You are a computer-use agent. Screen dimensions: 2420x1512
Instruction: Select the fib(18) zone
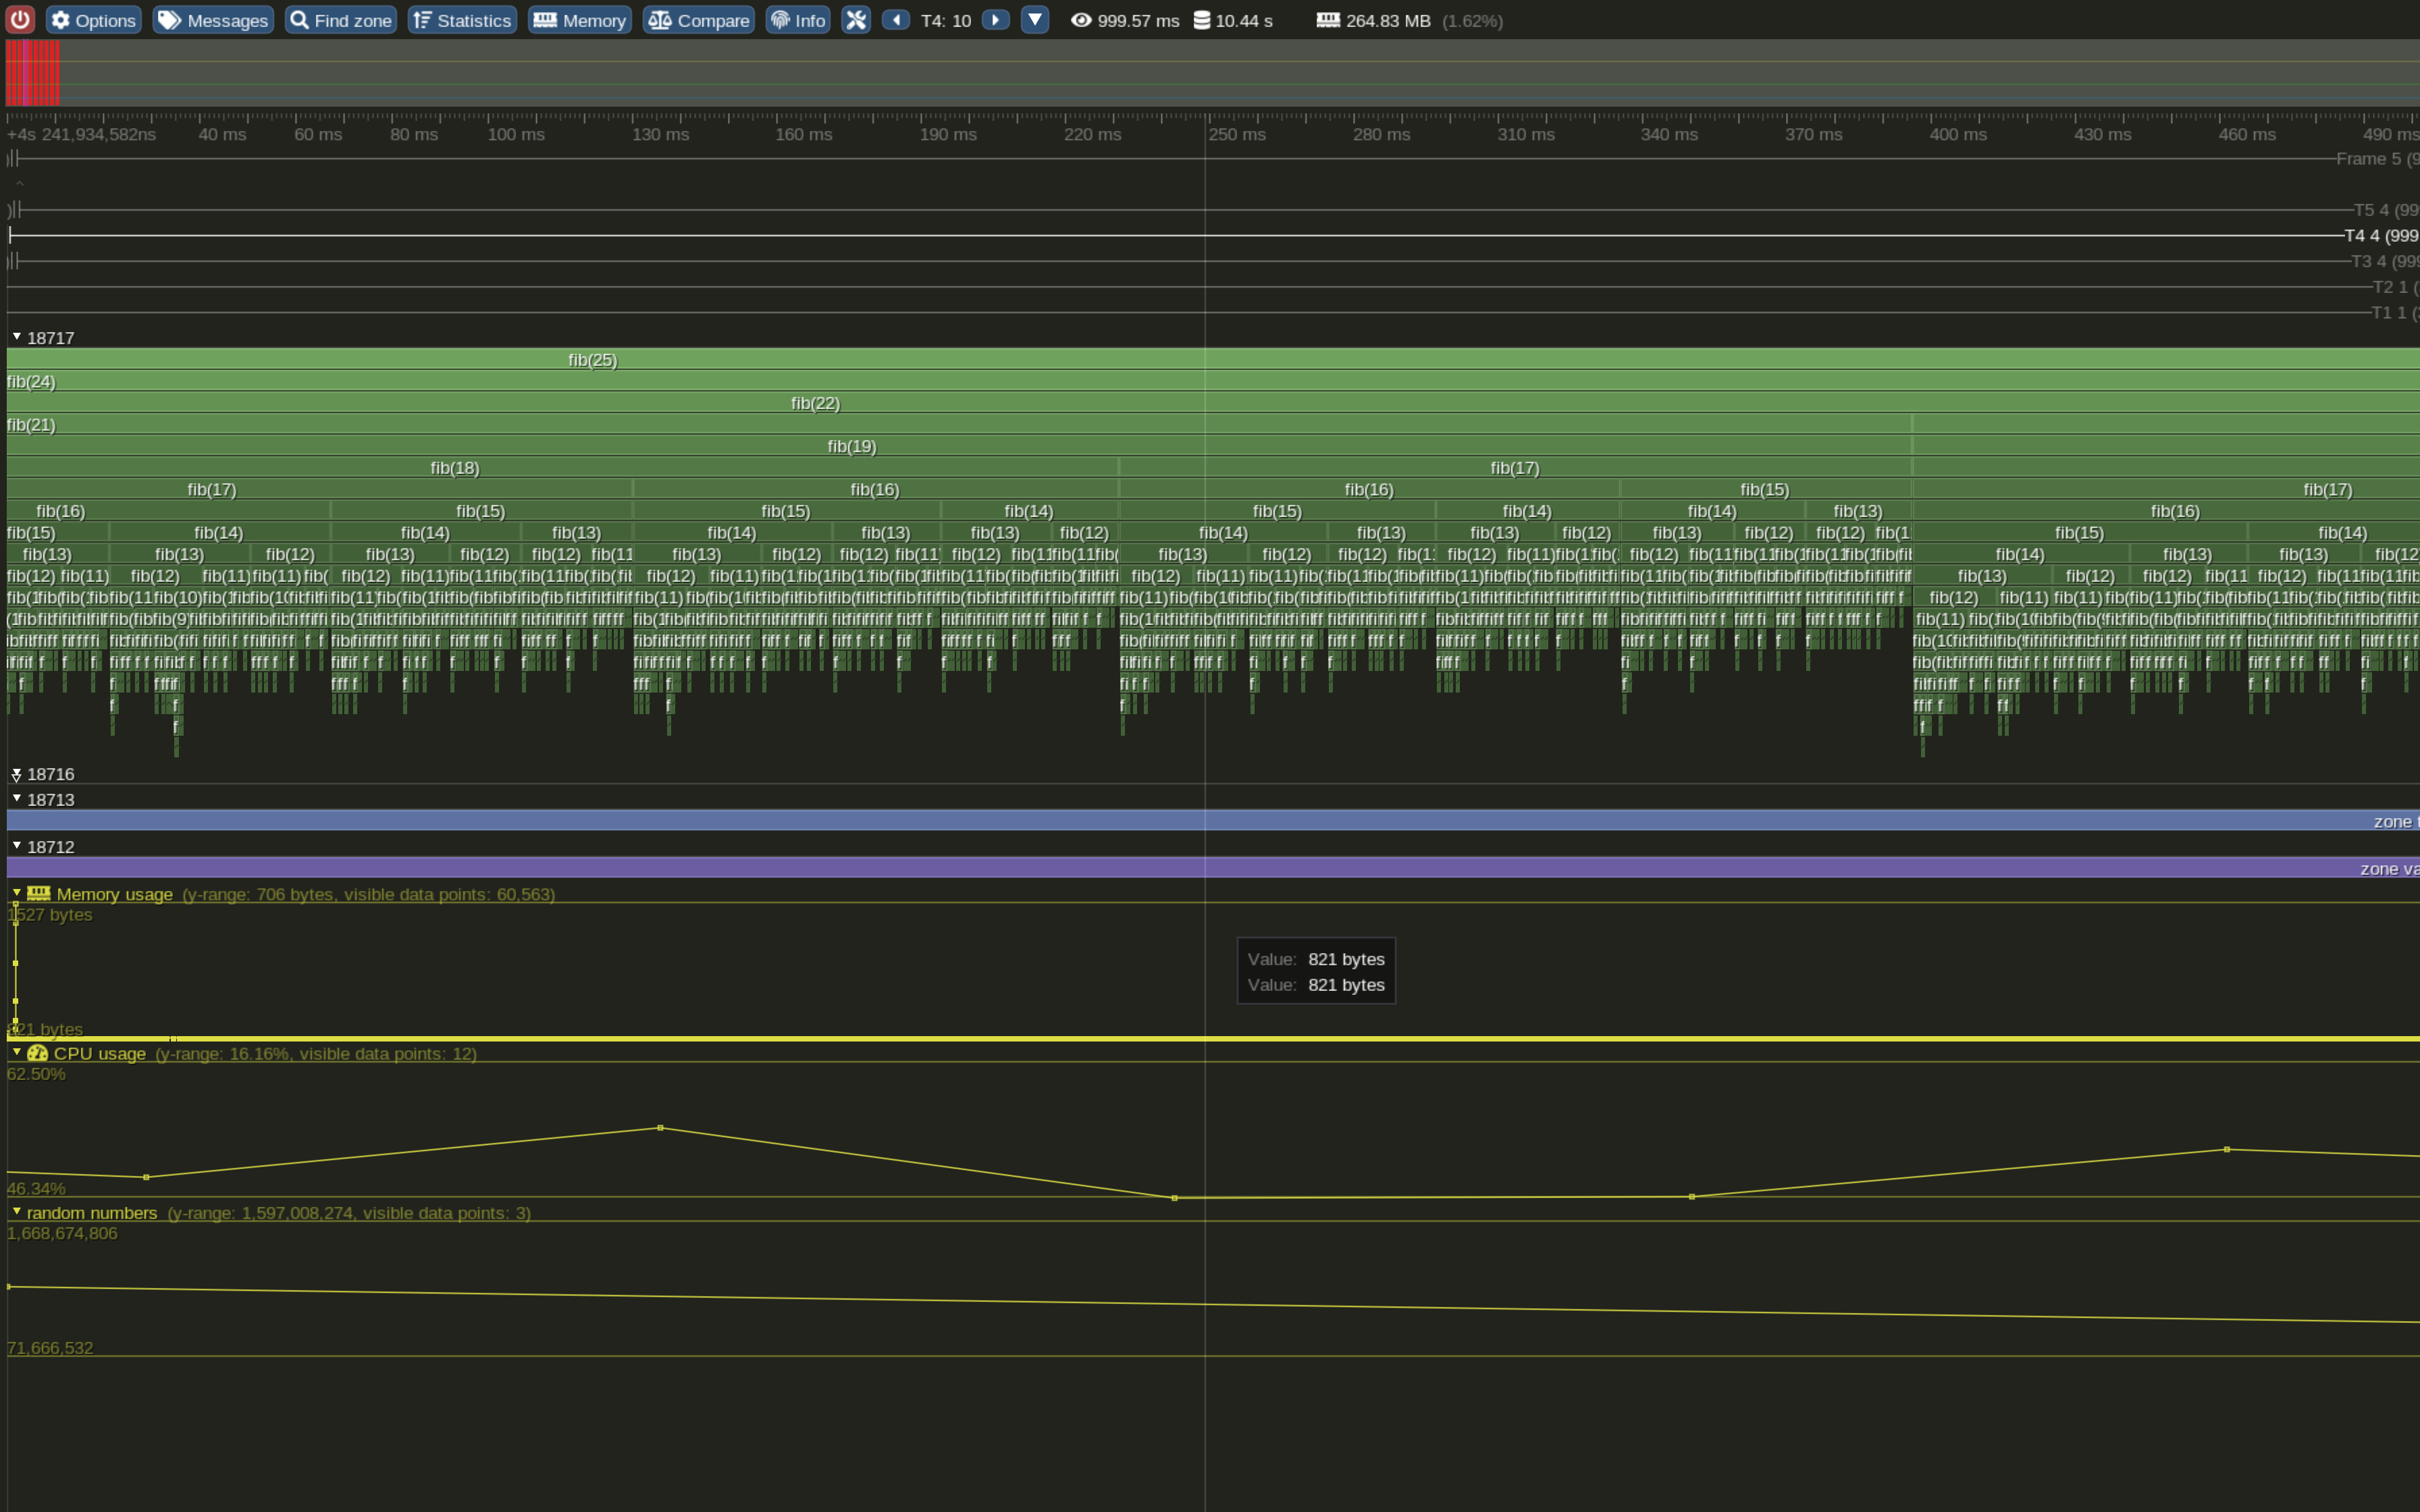(562, 467)
